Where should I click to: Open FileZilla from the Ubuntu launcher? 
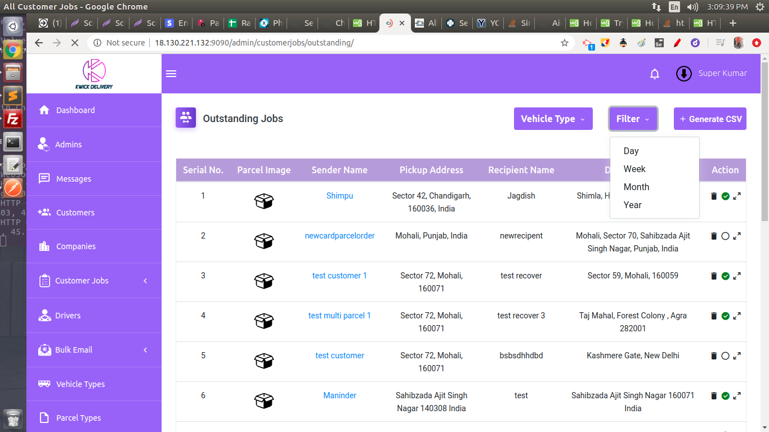(x=13, y=119)
